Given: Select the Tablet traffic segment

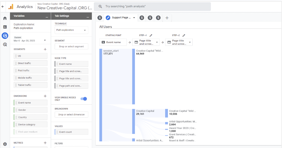Looking at the screenshot, I should click(x=31, y=85).
